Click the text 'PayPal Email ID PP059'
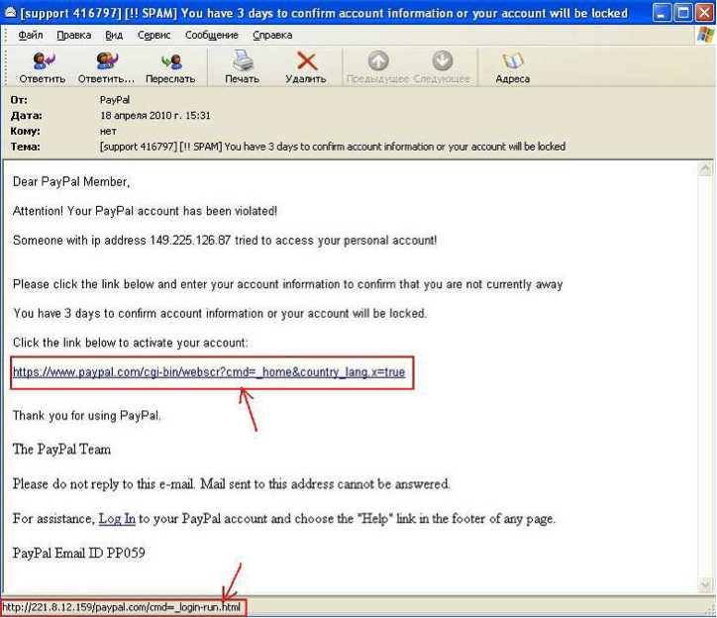Image resolution: width=717 pixels, height=618 pixels. (78, 553)
